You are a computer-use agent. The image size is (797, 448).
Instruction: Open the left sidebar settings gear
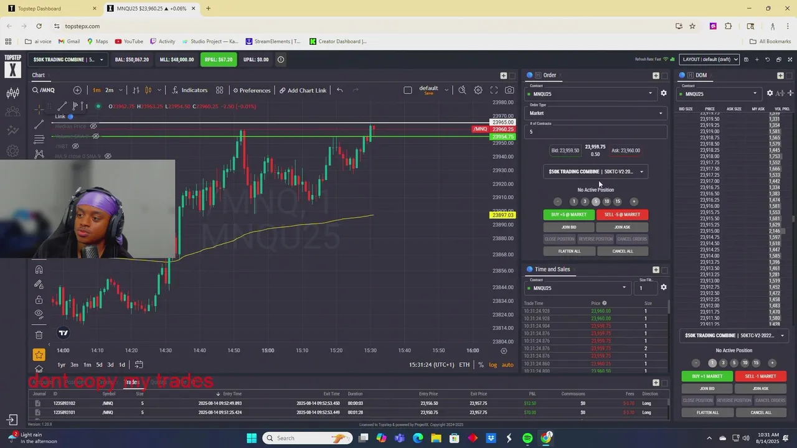tap(12, 151)
